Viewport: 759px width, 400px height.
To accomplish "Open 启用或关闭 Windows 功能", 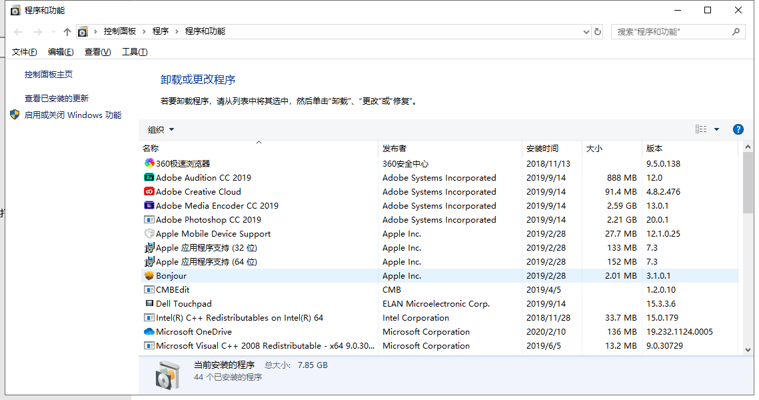I will (73, 115).
